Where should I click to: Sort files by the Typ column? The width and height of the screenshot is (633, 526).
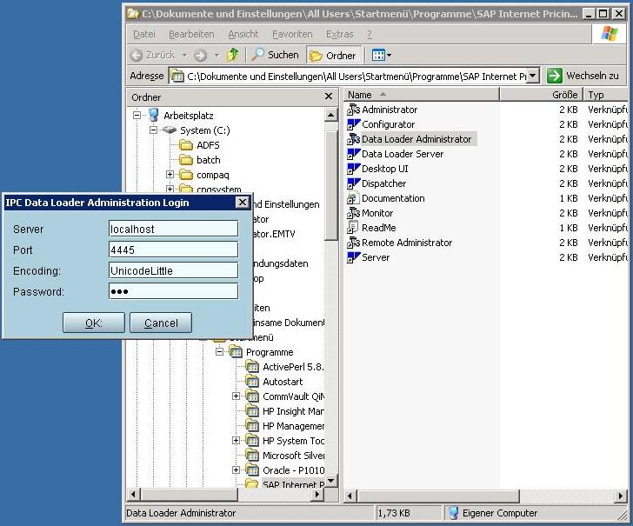point(606,95)
